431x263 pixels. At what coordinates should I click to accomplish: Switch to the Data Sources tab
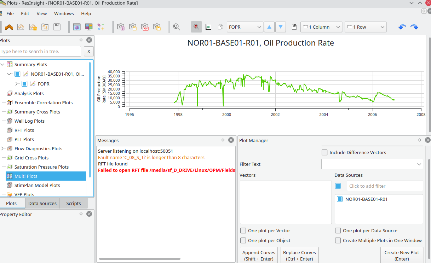42,203
